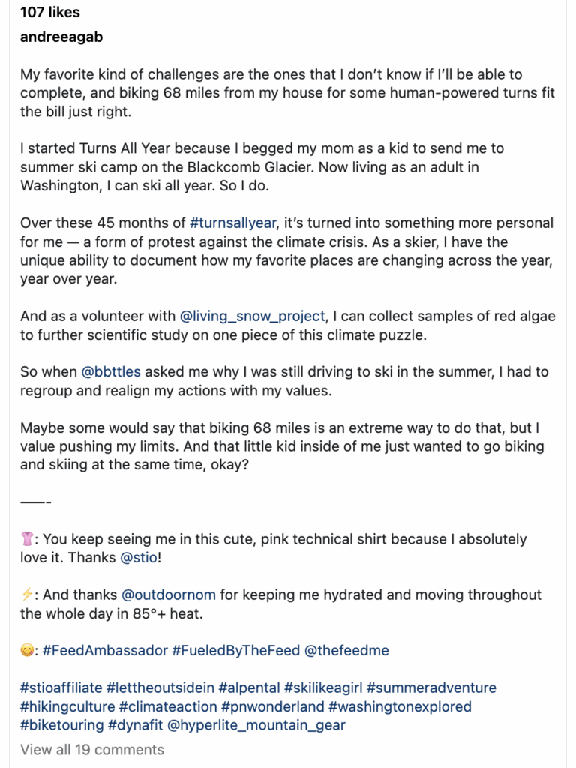Visit @hyperlite_mountain_gear mention
Screen dimensions: 576x768
pyautogui.click(x=256, y=725)
